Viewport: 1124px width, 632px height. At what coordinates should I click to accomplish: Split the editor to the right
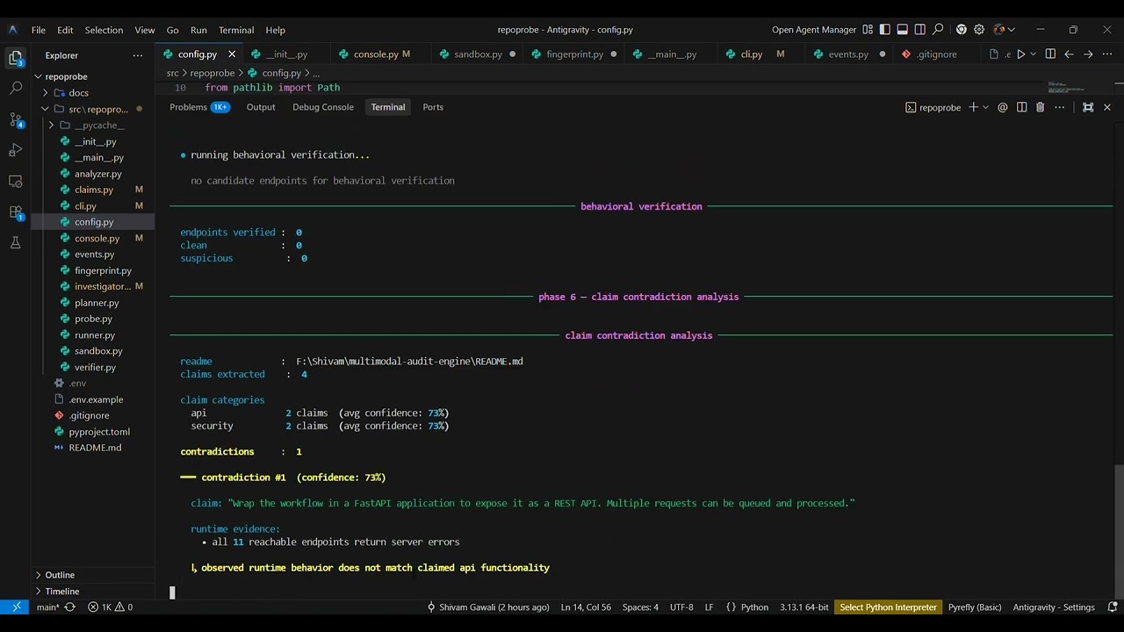tap(1050, 54)
